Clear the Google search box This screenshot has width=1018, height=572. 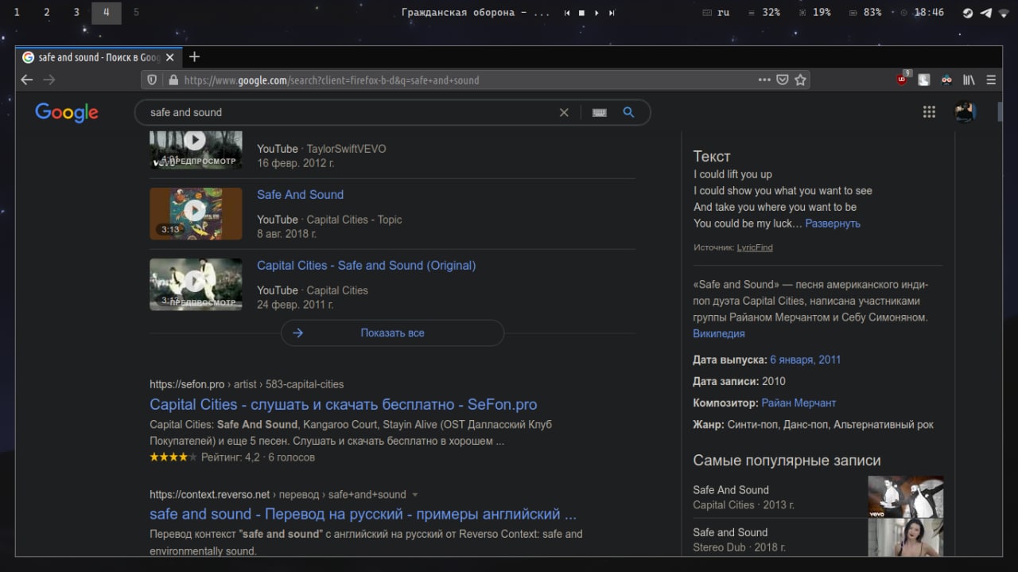pyautogui.click(x=564, y=112)
